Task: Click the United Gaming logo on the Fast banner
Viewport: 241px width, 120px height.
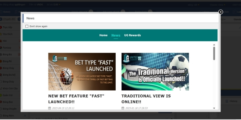Action: (x=59, y=58)
